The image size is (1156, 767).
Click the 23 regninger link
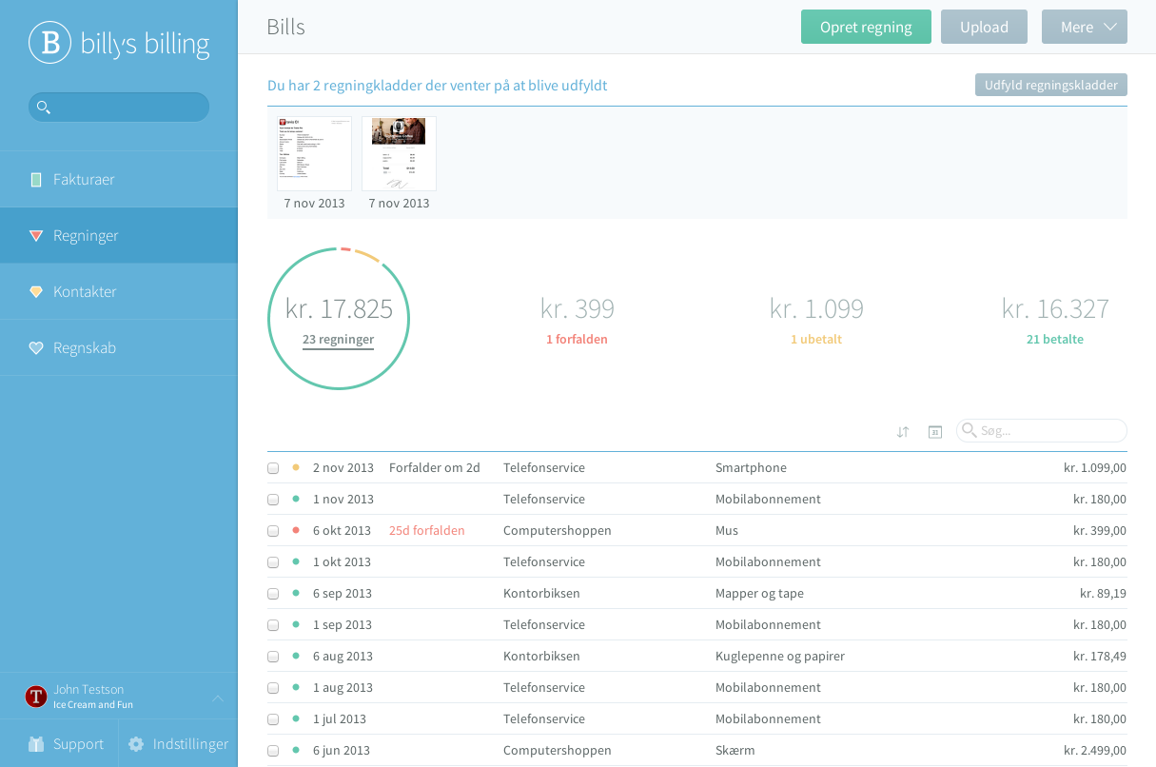click(x=338, y=340)
